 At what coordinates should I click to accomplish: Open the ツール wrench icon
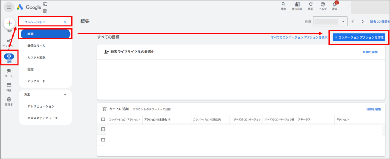tap(9, 71)
